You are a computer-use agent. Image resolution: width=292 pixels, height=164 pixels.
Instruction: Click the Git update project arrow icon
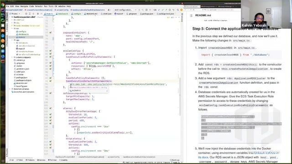pyautogui.click(x=159, y=10)
